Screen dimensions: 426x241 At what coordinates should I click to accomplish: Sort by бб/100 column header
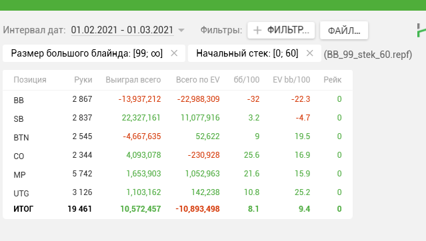247,80
